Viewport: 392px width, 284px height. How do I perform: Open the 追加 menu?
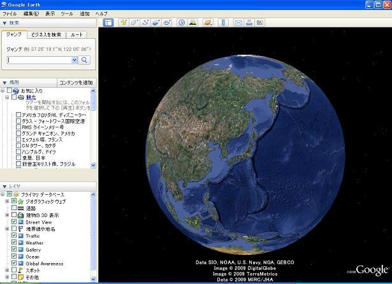(85, 14)
